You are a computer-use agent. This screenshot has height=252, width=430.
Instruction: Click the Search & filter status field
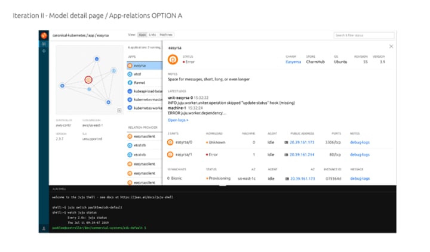(364, 35)
